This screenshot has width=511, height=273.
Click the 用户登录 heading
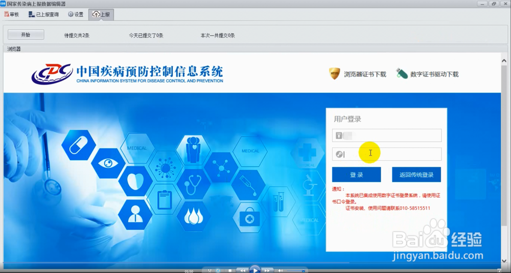[347, 119]
